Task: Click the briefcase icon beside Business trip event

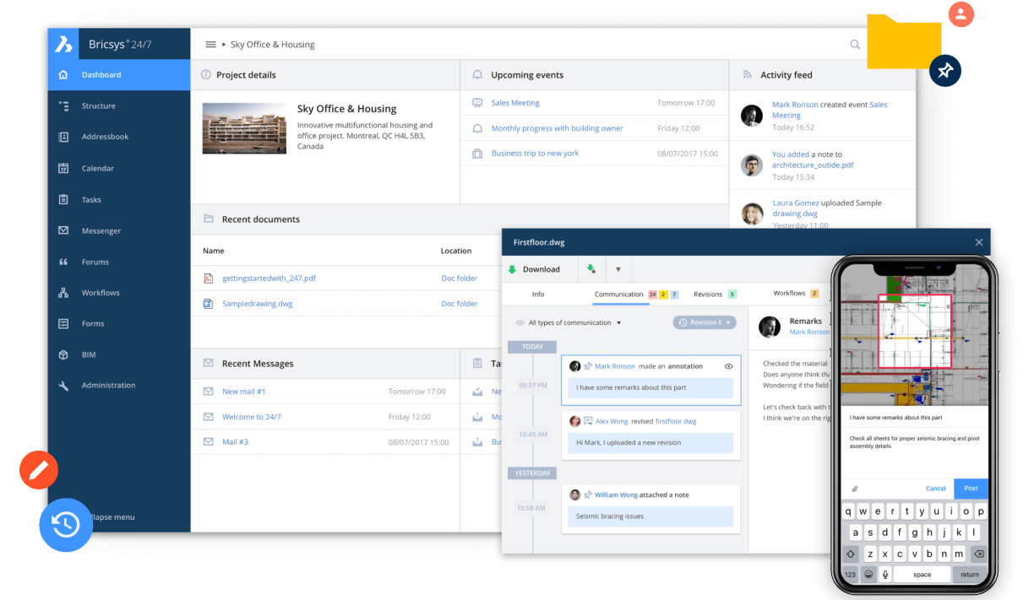Action: 477,154
